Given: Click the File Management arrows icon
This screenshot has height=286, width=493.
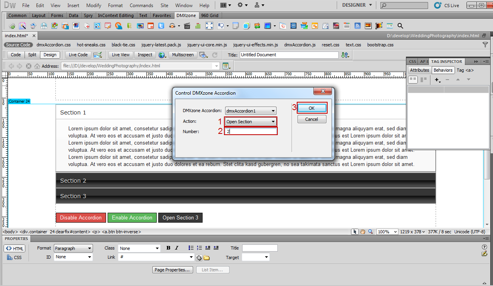Looking at the screenshot, I should 345,55.
